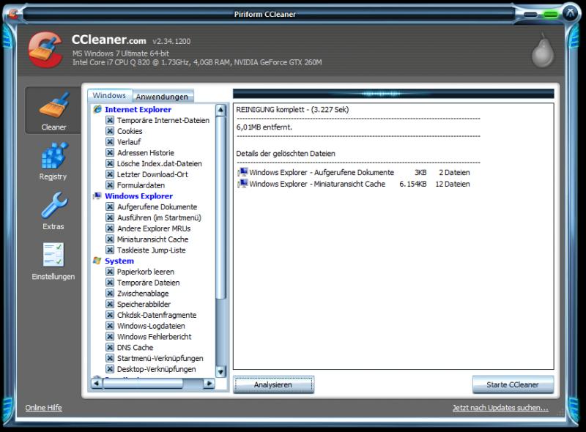Screen dimensions: 586x432
Task: Click the 'Details der gelöschten Dateien' text
Action: tap(286, 153)
